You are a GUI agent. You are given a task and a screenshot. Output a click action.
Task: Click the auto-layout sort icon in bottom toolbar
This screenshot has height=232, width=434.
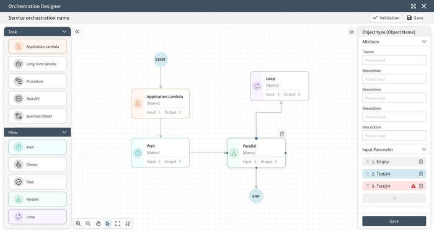tap(128, 223)
